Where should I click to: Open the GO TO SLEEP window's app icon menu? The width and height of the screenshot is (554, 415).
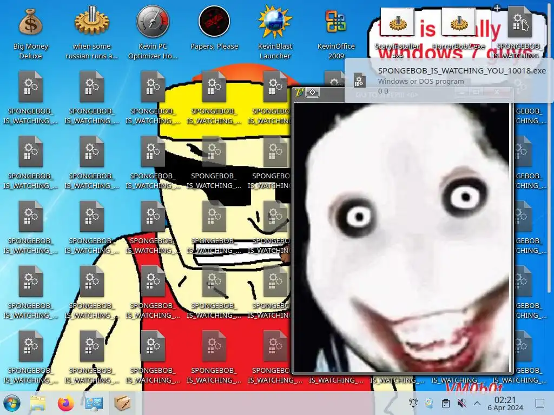300,92
